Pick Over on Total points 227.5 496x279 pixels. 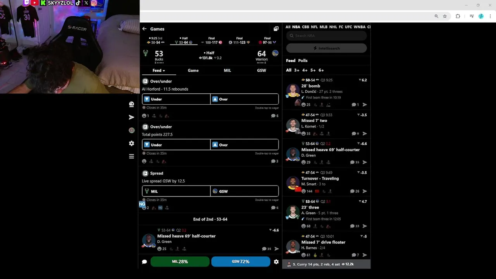pyautogui.click(x=245, y=145)
